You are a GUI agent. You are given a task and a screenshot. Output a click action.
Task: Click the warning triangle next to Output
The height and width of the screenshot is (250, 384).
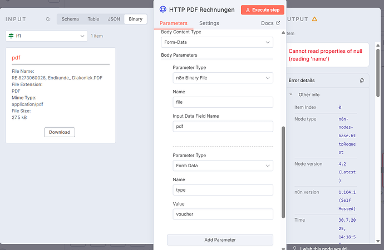pyautogui.click(x=315, y=19)
